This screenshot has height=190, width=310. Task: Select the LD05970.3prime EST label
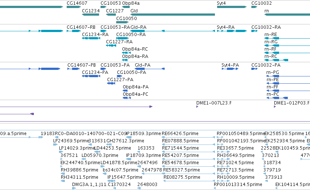tap(100, 156)
